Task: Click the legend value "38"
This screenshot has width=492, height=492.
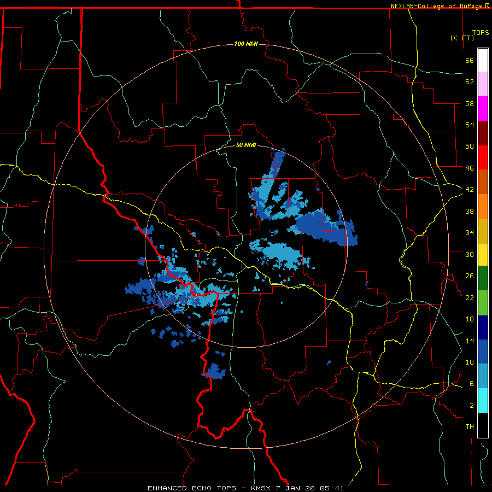Action: [x=470, y=211]
